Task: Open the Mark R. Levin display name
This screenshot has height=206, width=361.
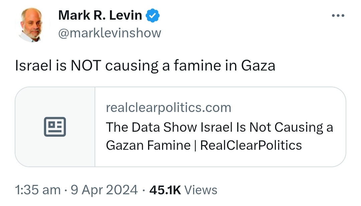Action: pyautogui.click(x=100, y=15)
